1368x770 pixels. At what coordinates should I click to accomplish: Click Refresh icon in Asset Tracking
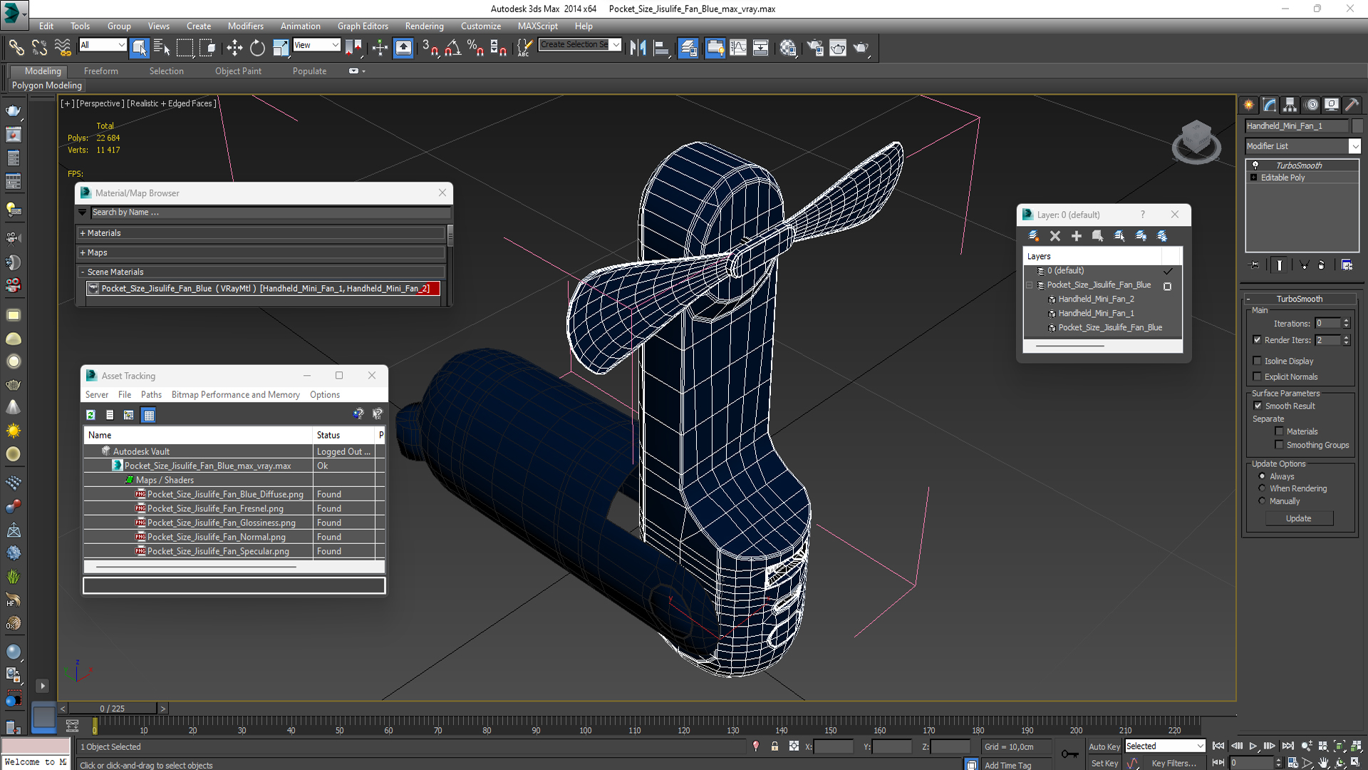point(90,415)
